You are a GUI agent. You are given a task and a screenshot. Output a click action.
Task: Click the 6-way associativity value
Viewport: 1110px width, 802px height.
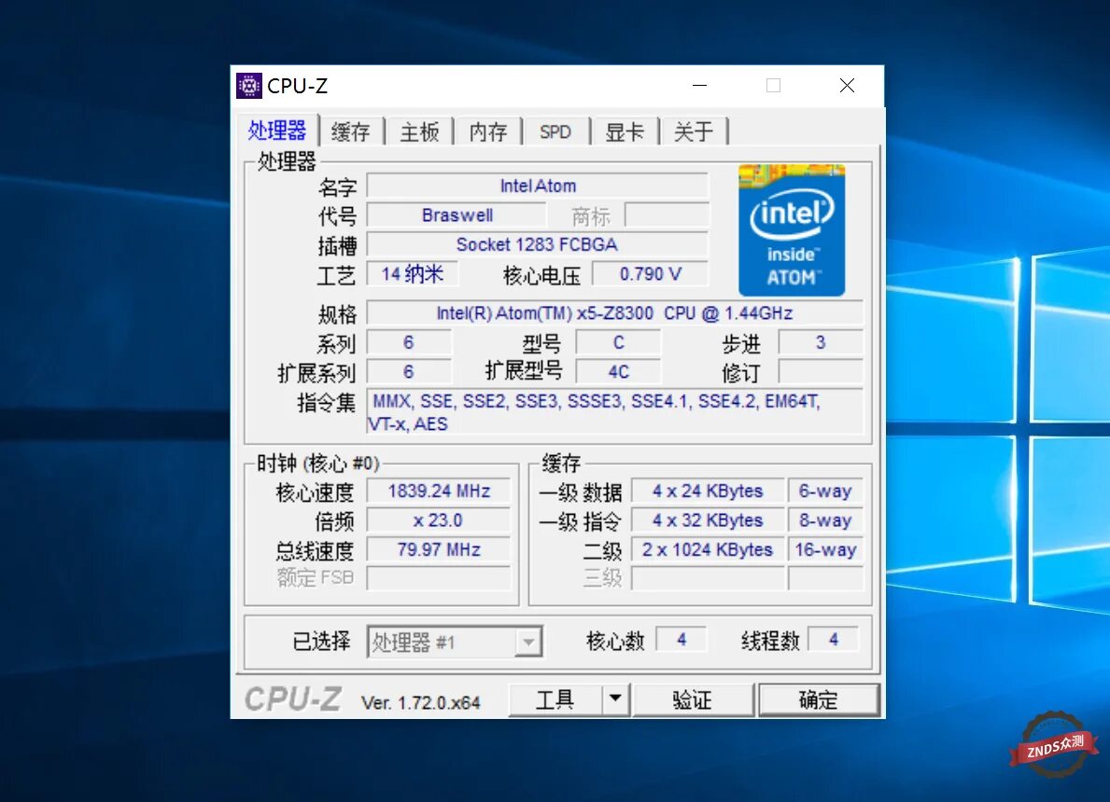(825, 491)
